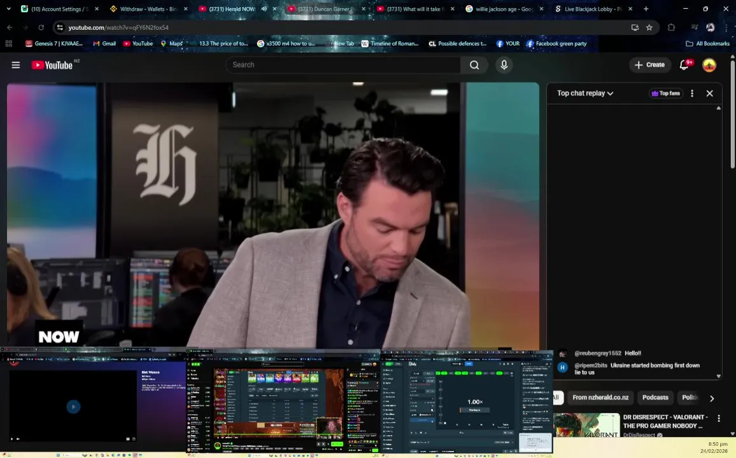736x458 pixels.
Task: Close the chat replay panel
Action: coord(710,94)
